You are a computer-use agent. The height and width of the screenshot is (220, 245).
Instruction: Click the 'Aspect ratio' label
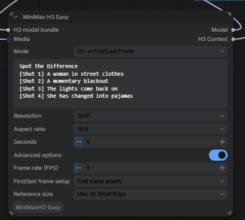pos(30,129)
